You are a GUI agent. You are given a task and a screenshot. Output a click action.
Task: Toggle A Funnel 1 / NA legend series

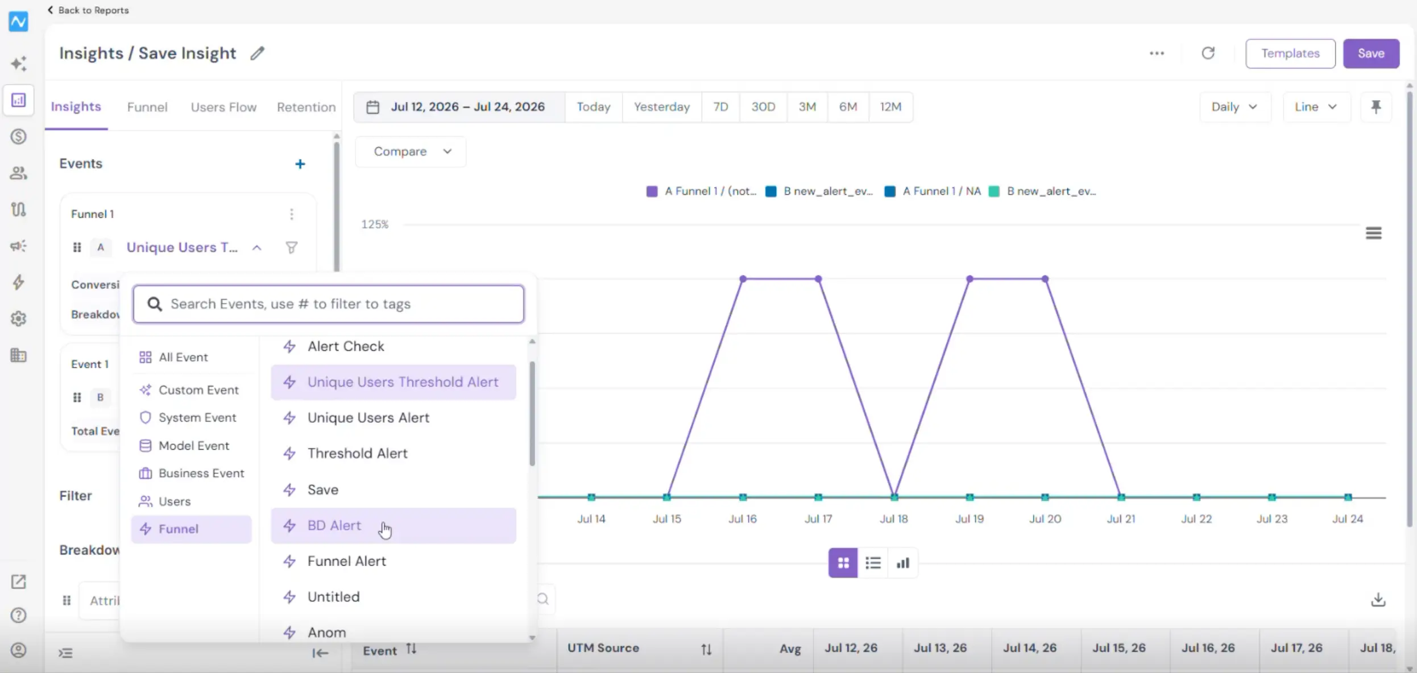tap(933, 192)
